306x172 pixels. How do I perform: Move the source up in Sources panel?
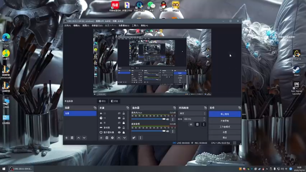pos(119,138)
